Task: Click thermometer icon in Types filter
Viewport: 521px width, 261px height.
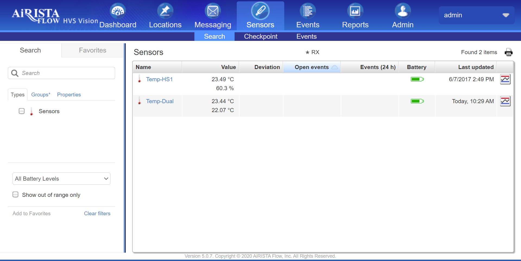Action: coord(31,111)
